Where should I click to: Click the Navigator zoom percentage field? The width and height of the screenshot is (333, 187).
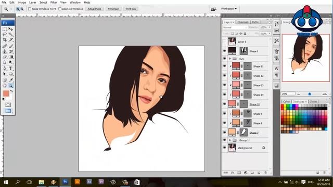288,94
